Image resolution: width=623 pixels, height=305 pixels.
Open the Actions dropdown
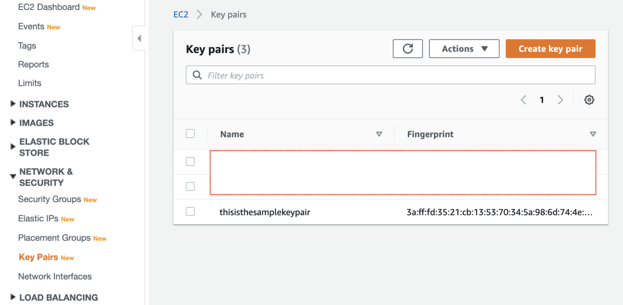[x=464, y=48]
